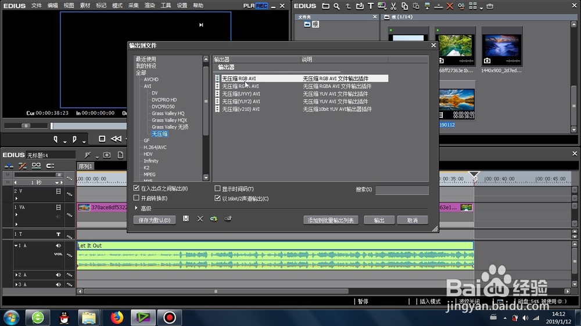
Task: Open the bin view mode dropdown arrow
Action: [x=481, y=8]
